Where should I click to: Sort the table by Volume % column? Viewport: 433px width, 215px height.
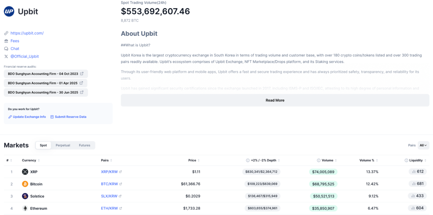(369, 160)
